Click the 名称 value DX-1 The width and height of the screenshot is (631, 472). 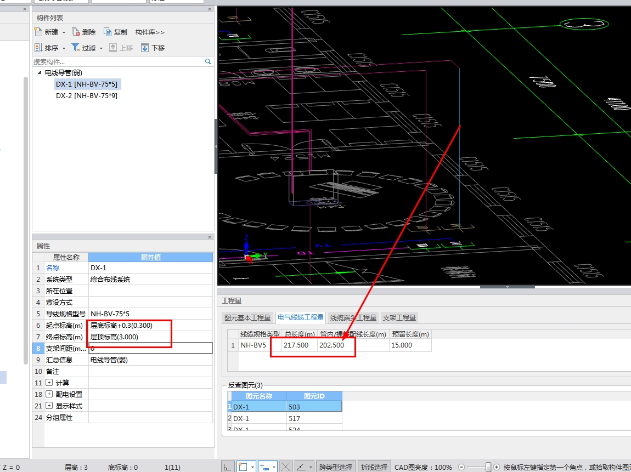point(150,268)
